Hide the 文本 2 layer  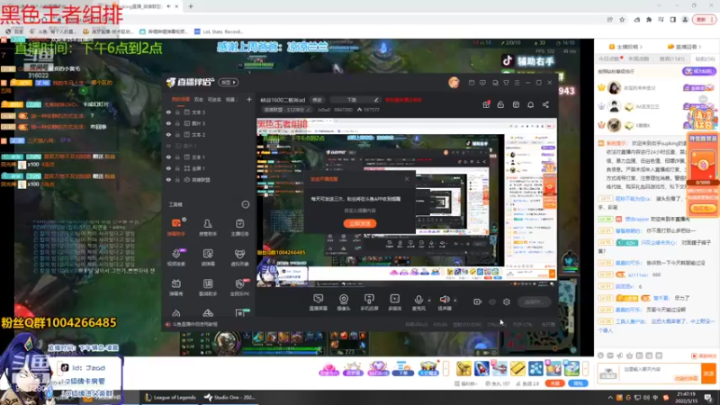point(168,134)
